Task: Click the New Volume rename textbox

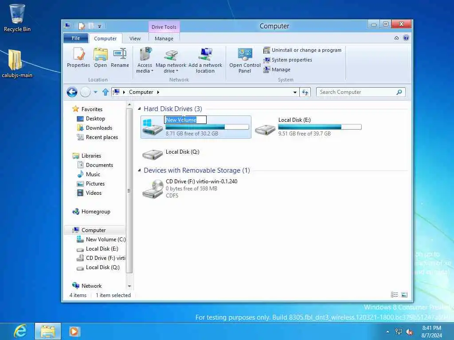Action: [185, 120]
